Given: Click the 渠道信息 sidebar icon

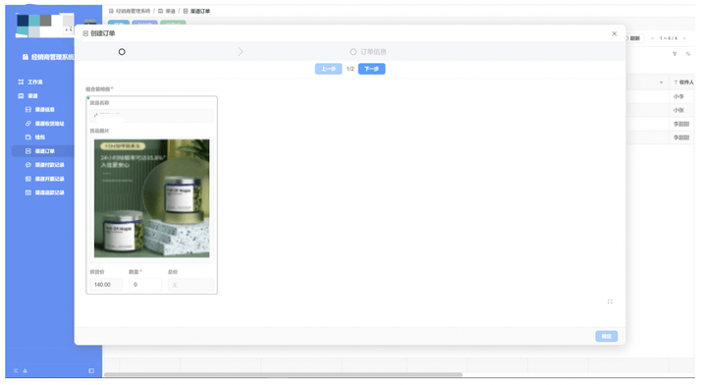Looking at the screenshot, I should tap(27, 110).
